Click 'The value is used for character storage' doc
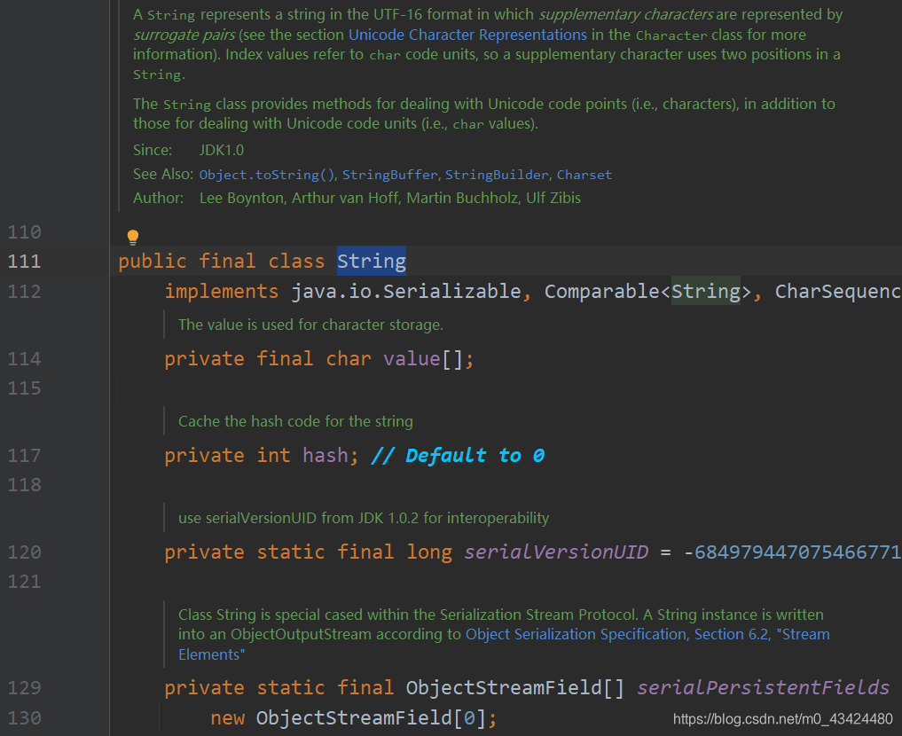The height and width of the screenshot is (736, 902). point(310,325)
